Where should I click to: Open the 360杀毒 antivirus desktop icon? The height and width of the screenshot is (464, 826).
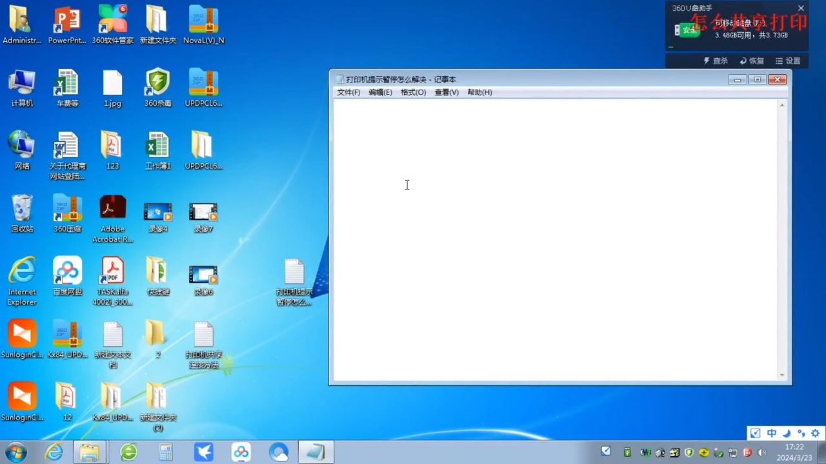tap(157, 84)
